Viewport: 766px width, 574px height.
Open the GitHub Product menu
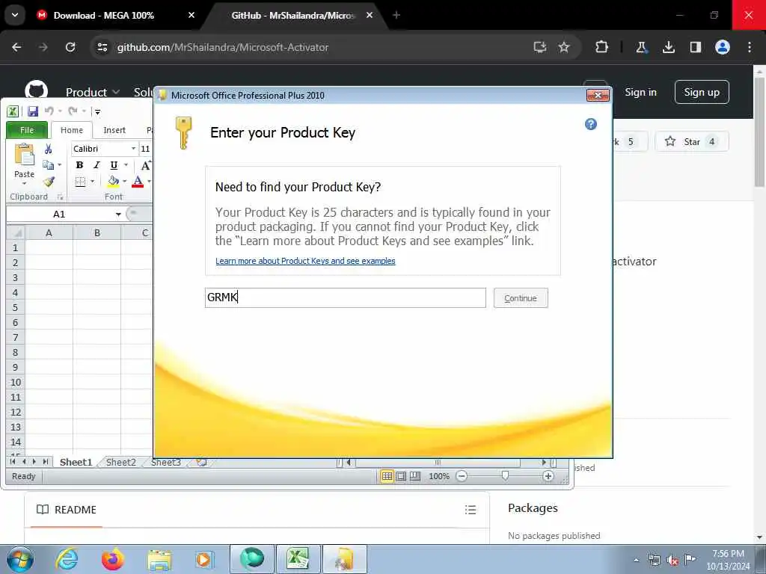92,92
